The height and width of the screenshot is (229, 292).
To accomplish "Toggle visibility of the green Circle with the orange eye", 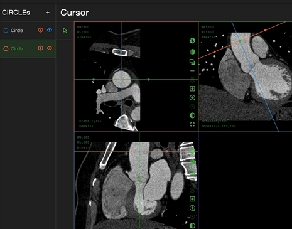I will (x=50, y=48).
